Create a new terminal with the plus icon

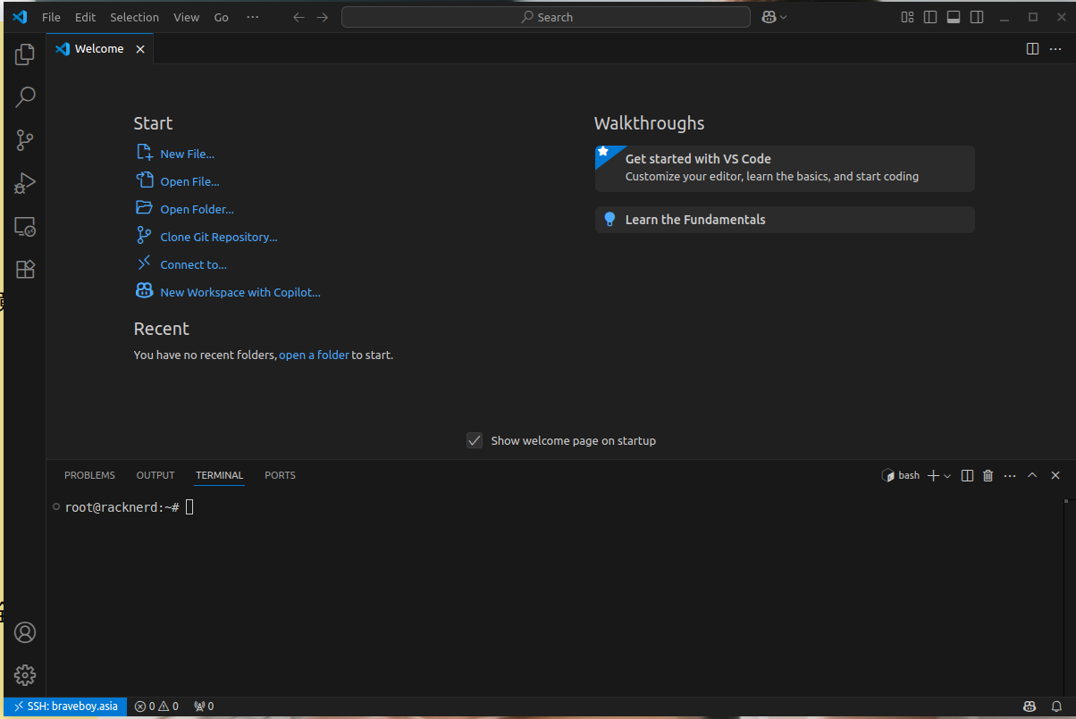click(x=932, y=474)
